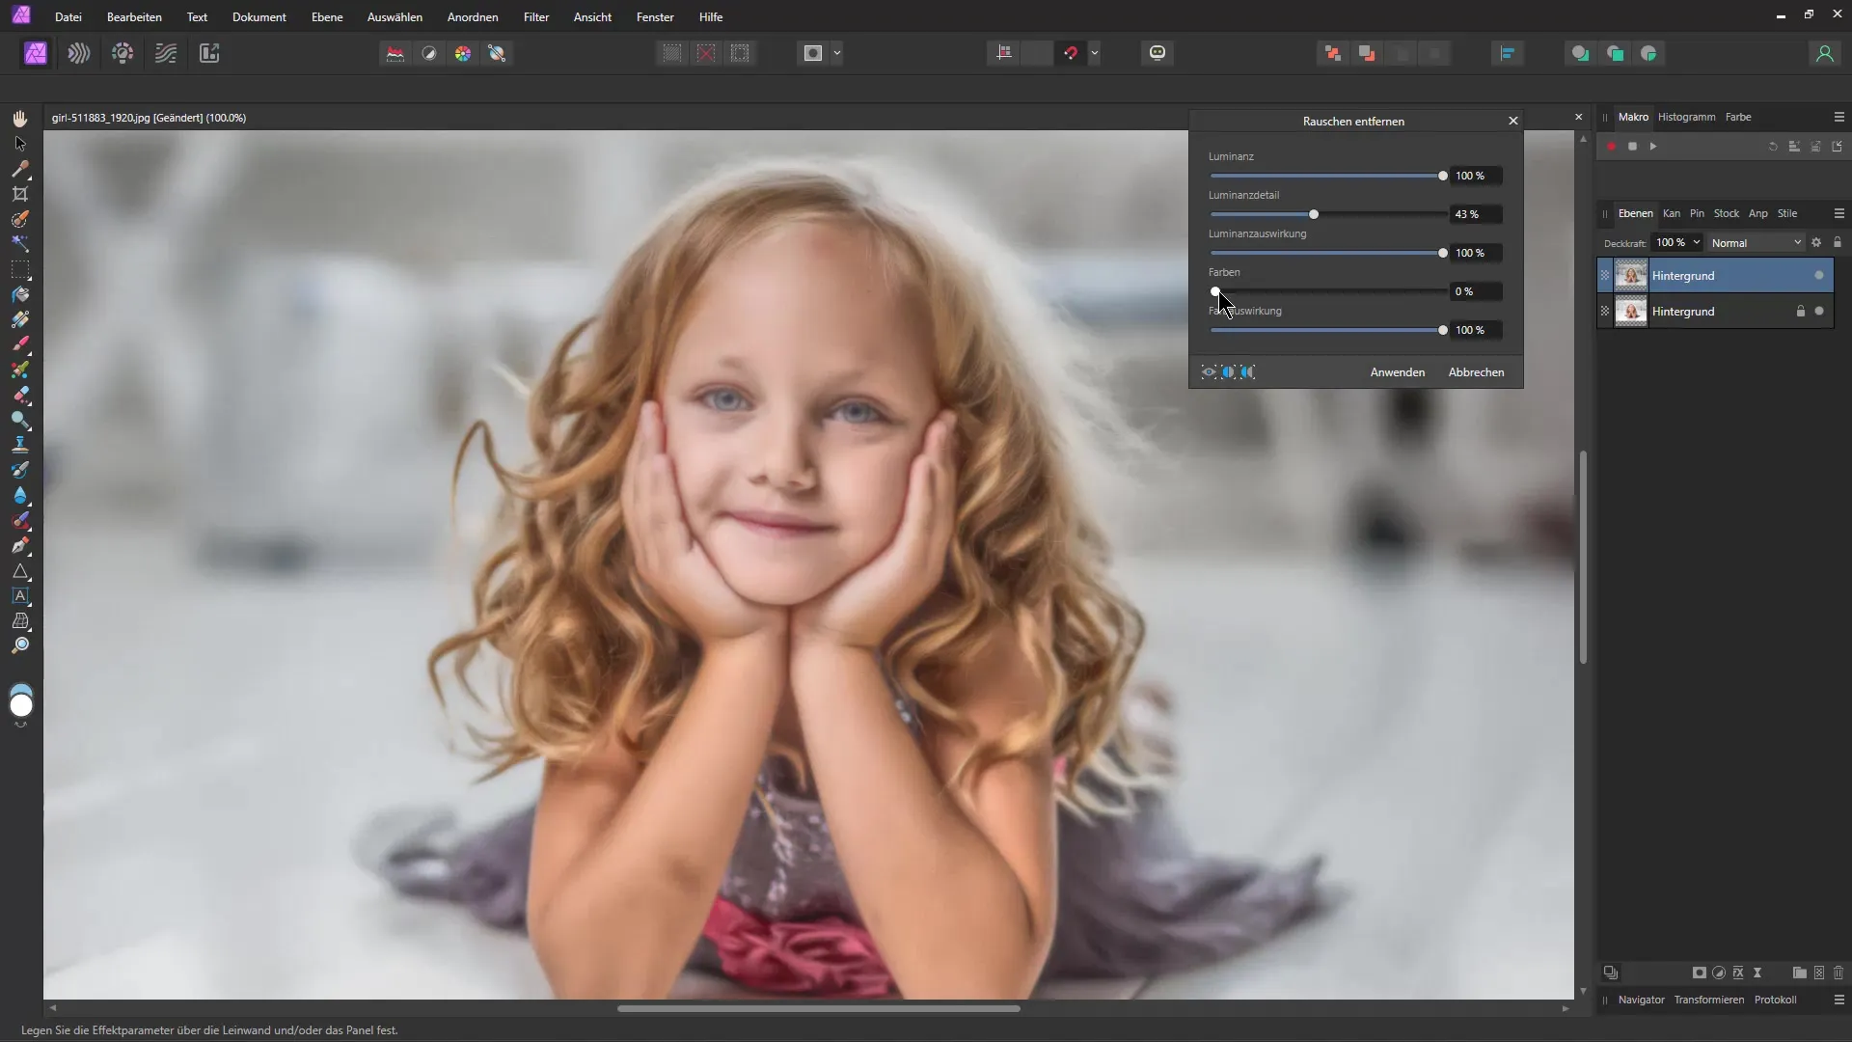Viewport: 1852px width, 1042px height.
Task: Select the Flood Fill bucket tool
Action: point(20,294)
